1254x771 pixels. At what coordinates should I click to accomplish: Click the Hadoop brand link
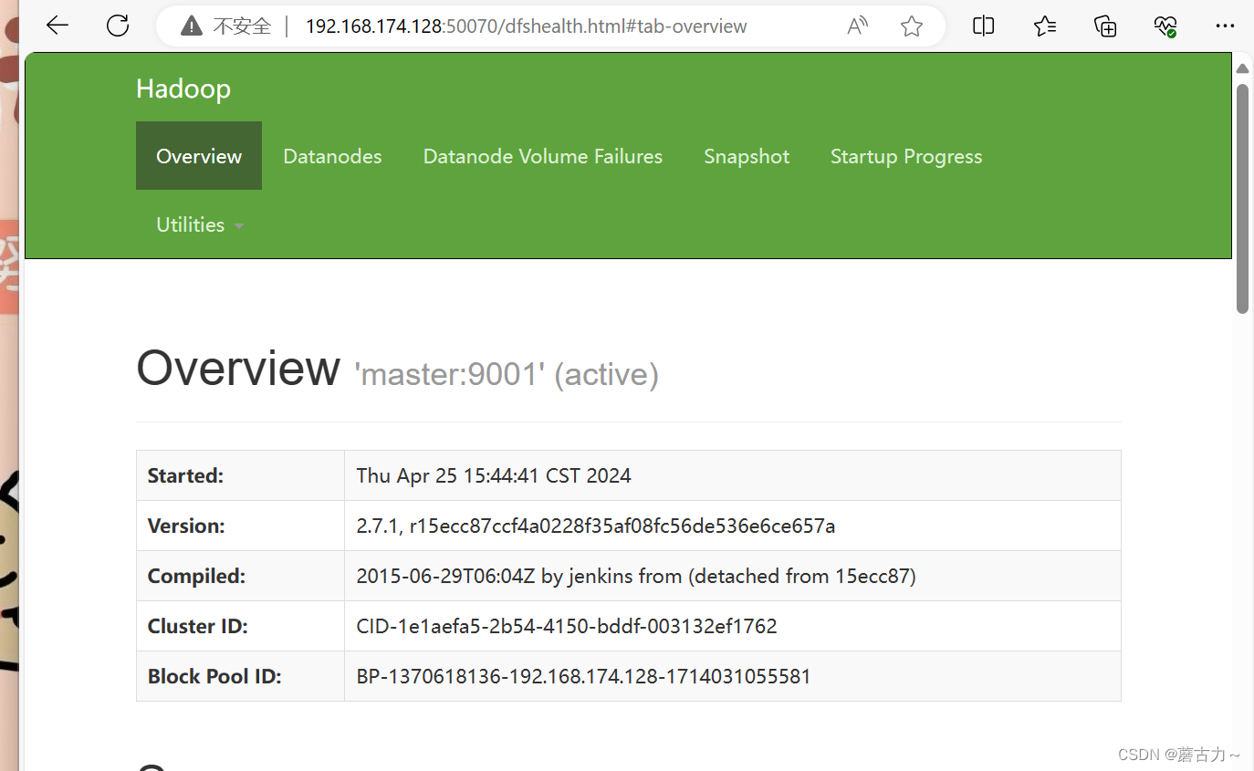click(183, 89)
